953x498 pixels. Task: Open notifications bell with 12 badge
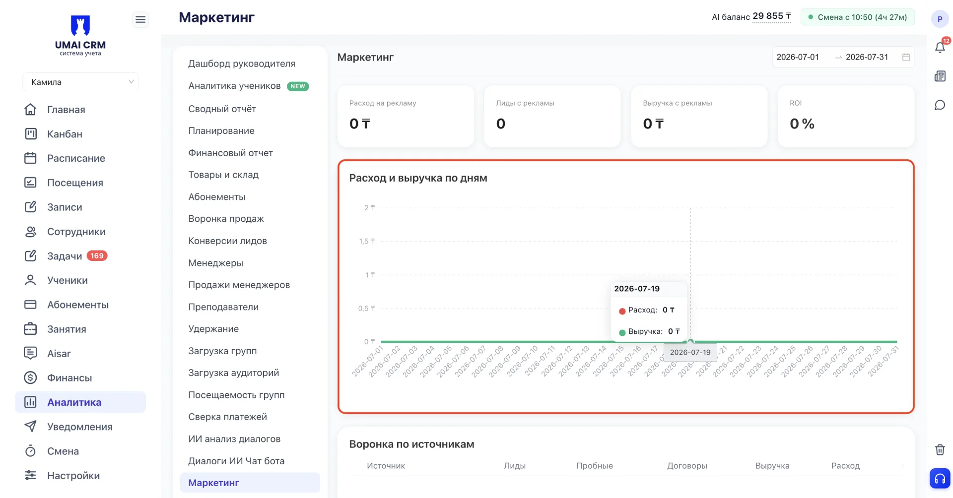[x=940, y=47]
